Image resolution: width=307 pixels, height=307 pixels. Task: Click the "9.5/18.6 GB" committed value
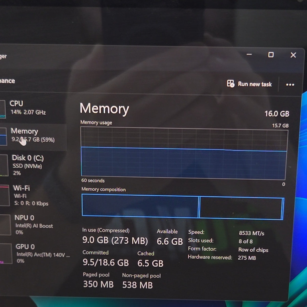pyautogui.click(x=106, y=262)
